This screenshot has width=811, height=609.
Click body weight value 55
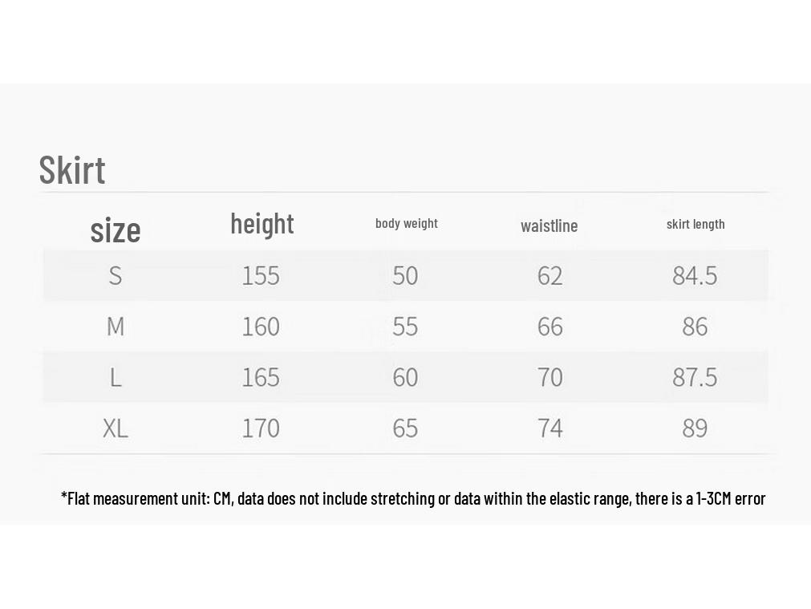405,327
